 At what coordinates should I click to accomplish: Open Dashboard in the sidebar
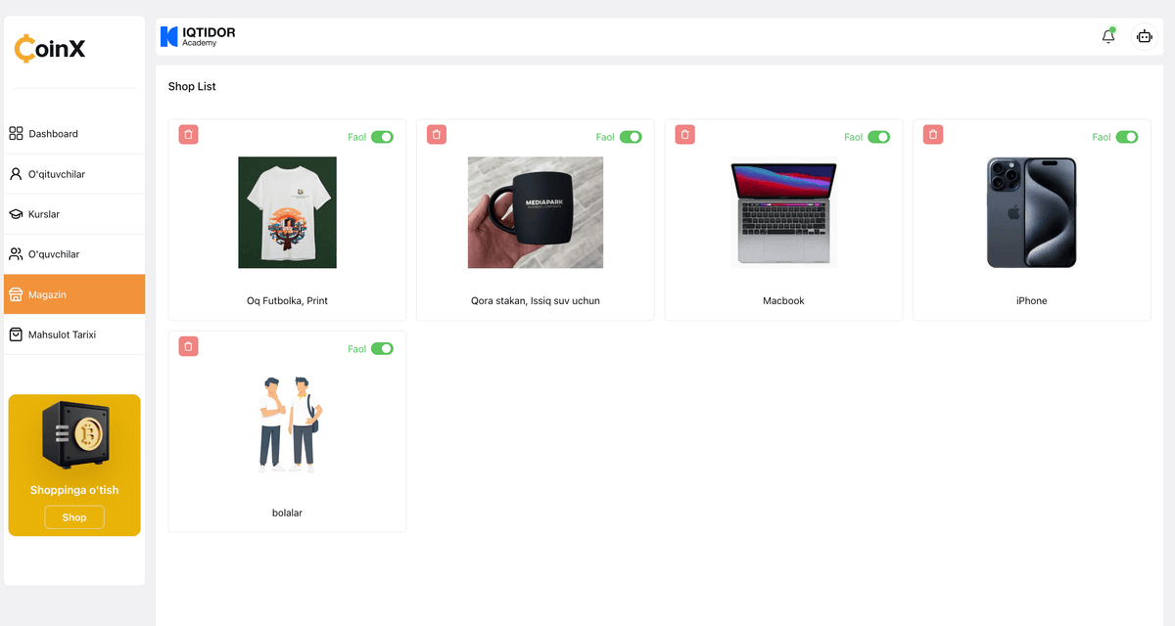pos(53,134)
